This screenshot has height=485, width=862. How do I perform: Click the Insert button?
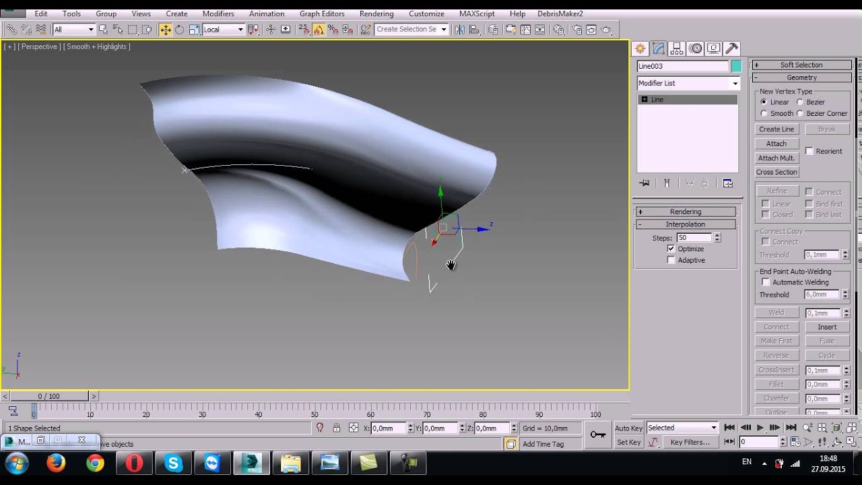(x=827, y=327)
